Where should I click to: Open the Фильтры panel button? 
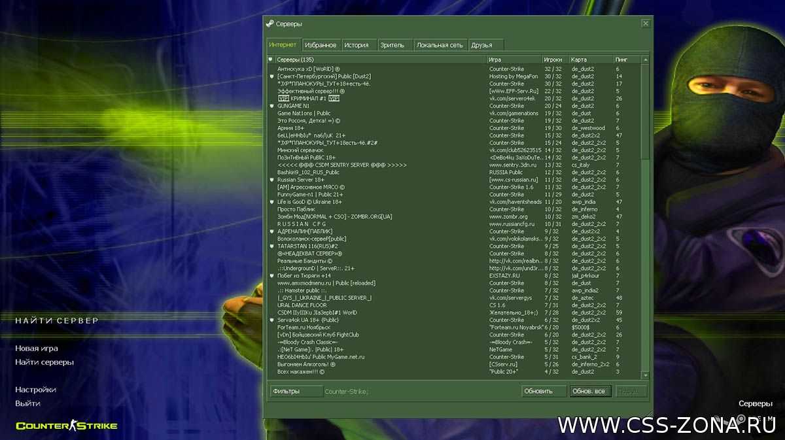[x=295, y=391]
